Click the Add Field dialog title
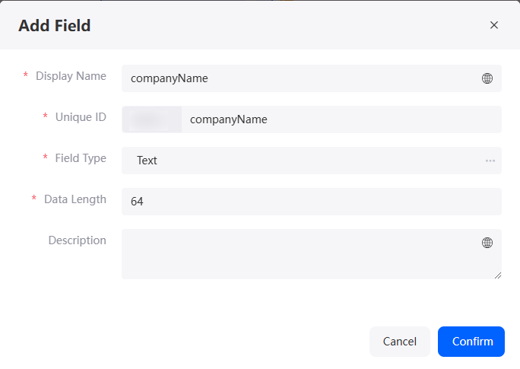This screenshot has height=369, width=520. (x=55, y=26)
